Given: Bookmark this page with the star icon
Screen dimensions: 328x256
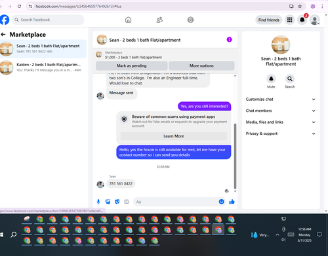Looking at the screenshot, I should pyautogui.click(x=300, y=7).
